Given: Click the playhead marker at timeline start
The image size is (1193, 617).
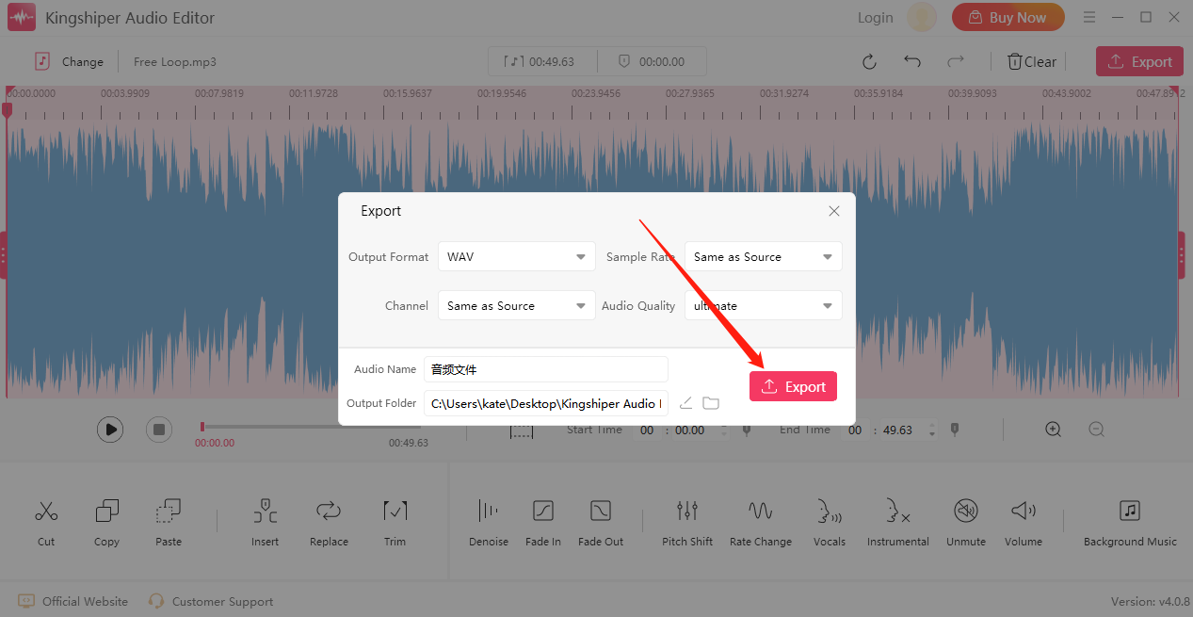Looking at the screenshot, I should 8,108.
